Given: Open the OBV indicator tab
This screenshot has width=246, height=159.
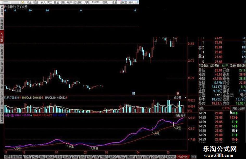Looking at the screenshot, I should (154, 157).
